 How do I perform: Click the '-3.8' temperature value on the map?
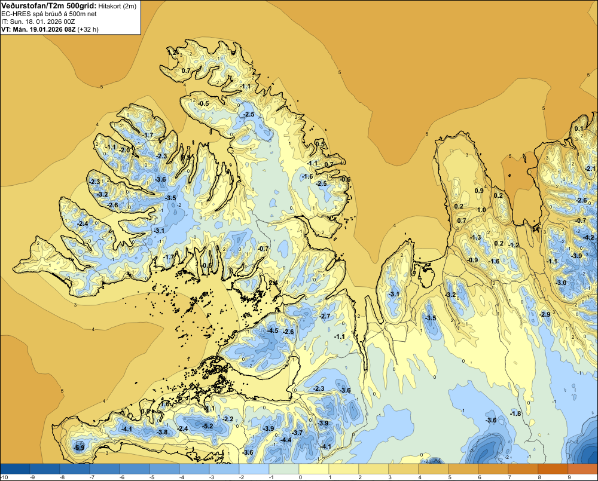(x=163, y=432)
